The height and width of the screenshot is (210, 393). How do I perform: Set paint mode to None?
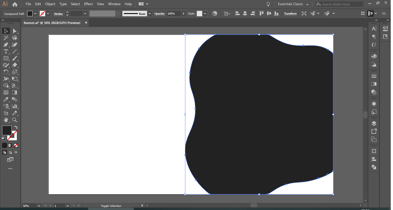16,145
